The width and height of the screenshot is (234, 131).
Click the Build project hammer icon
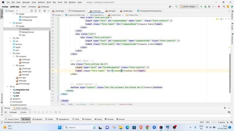click(176, 7)
